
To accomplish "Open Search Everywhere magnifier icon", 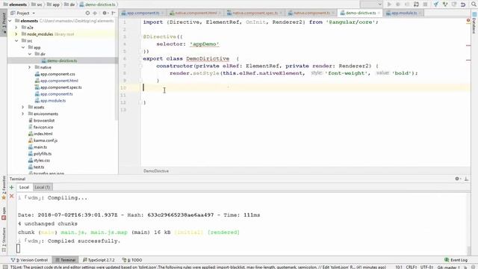I will click(474, 4).
